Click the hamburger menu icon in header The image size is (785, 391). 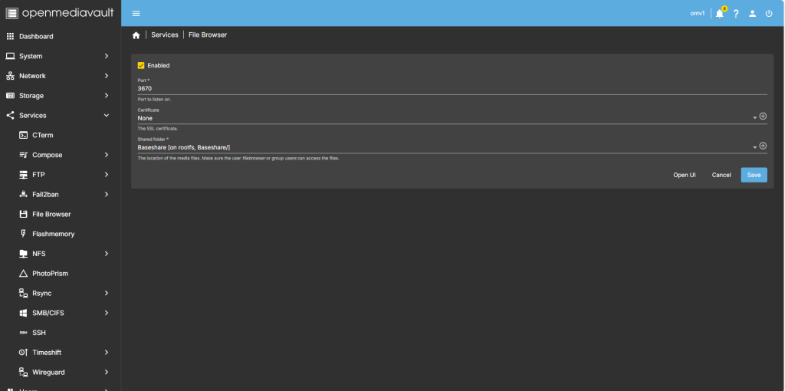(136, 13)
